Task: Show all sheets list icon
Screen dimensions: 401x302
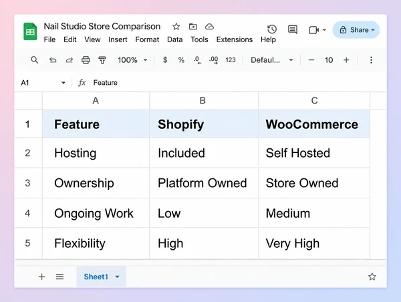Action: [59, 277]
